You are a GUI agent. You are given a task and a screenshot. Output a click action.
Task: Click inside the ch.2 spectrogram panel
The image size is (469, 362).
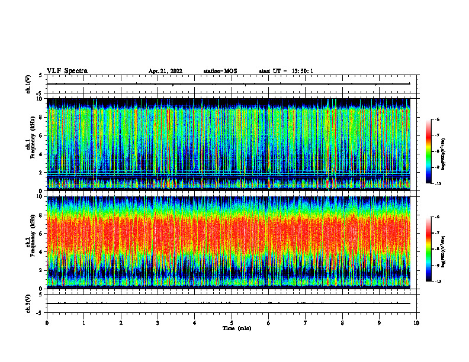coord(228,243)
